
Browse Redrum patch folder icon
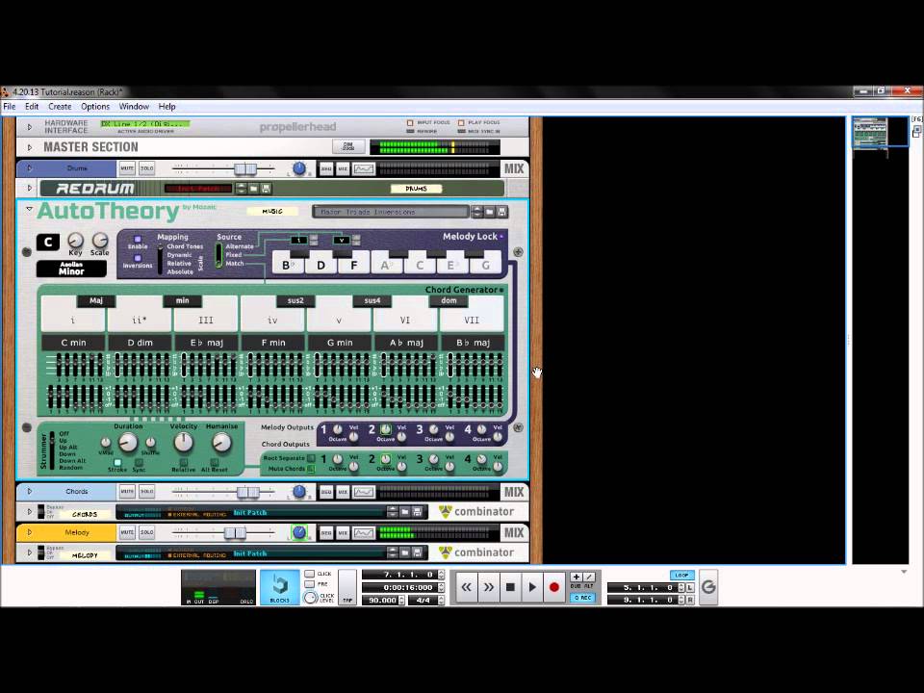254,189
